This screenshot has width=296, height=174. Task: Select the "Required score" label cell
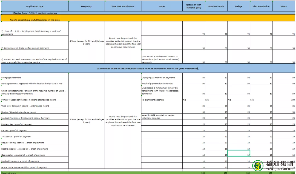[35, 173]
